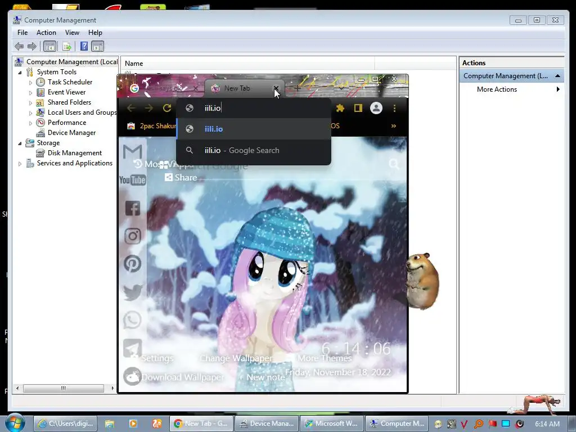Open Chrome's three-dot menu

pos(394,108)
